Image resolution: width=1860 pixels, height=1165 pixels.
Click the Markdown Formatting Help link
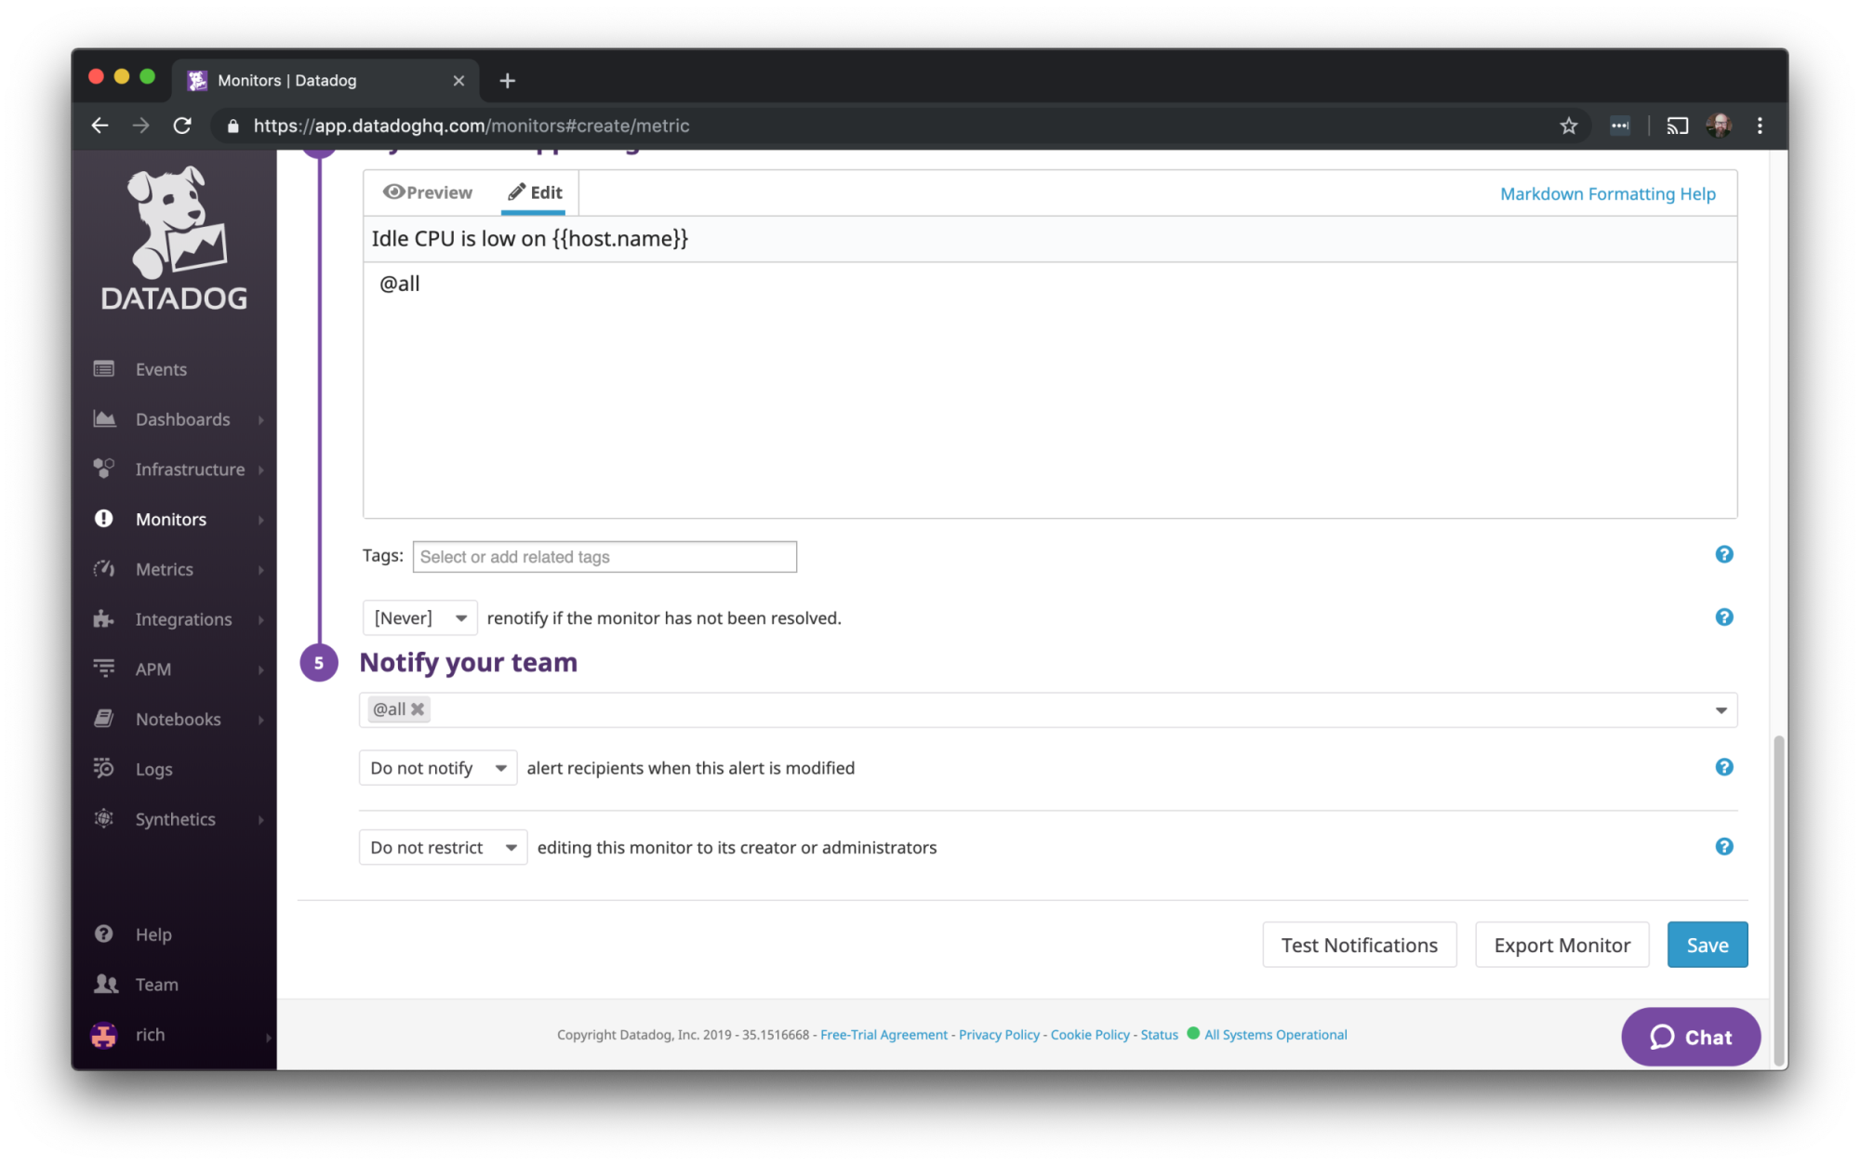1608,192
